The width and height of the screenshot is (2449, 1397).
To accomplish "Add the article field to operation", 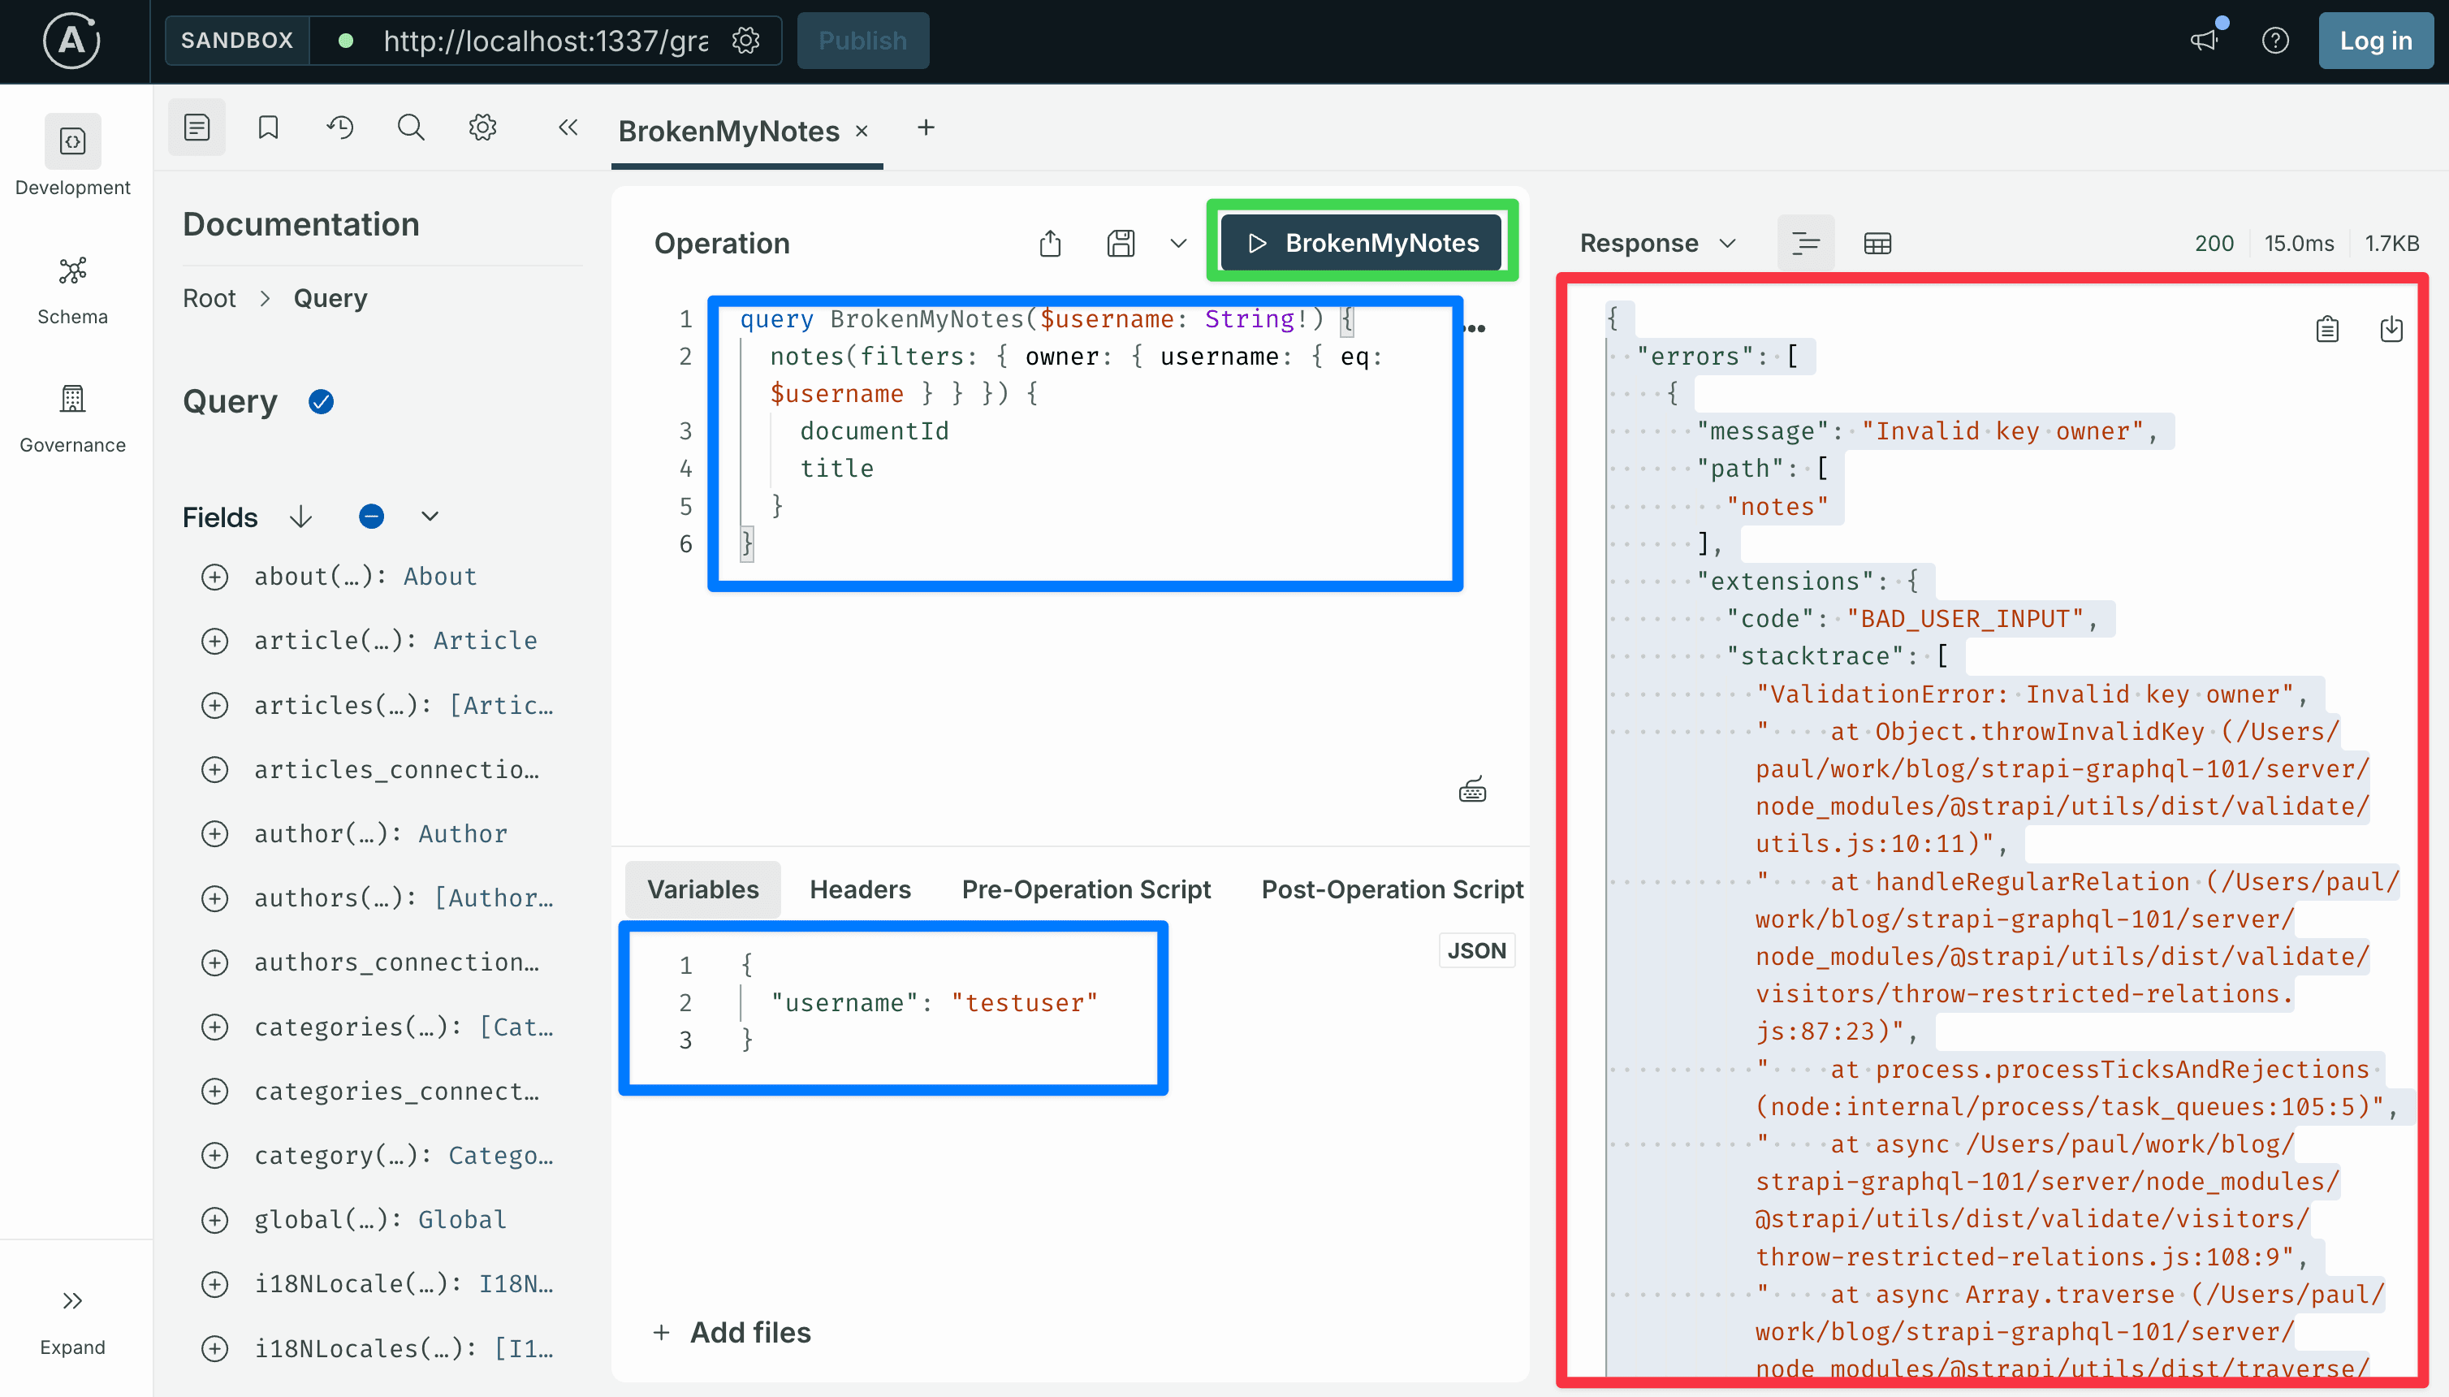I will coord(215,641).
